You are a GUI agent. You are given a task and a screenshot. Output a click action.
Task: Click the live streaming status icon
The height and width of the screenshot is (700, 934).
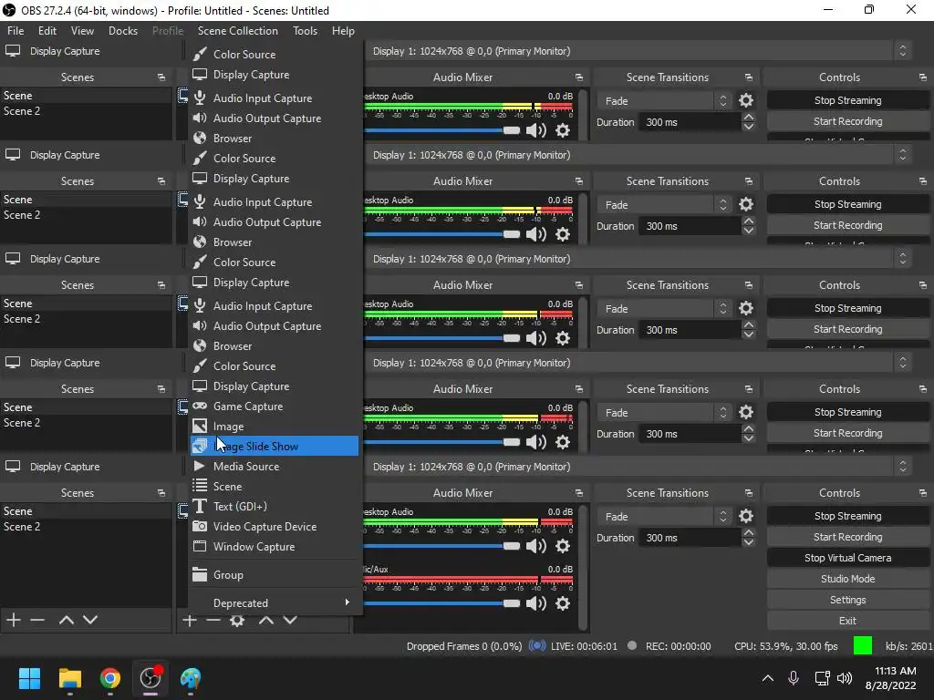(537, 646)
